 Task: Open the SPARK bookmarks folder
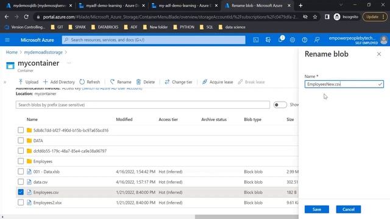pyautogui.click(x=77, y=27)
